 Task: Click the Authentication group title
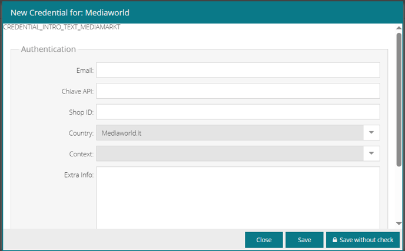tap(48, 49)
